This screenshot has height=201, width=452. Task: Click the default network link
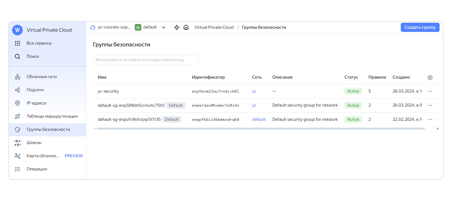(x=259, y=119)
